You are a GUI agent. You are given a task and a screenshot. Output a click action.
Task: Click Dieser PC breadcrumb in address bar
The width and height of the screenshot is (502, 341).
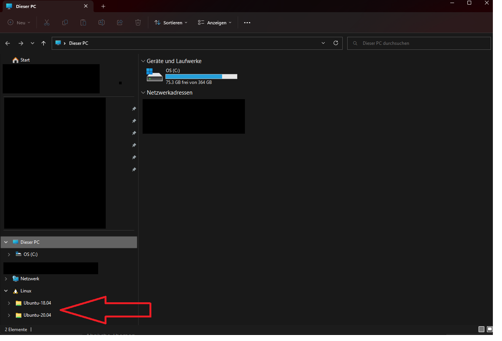pyautogui.click(x=79, y=43)
